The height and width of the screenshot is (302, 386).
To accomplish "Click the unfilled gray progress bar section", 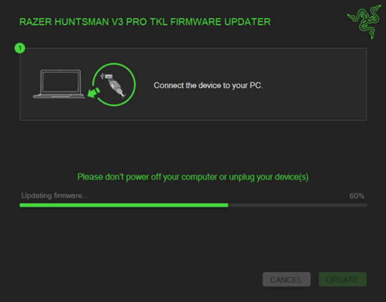I will tap(298, 205).
